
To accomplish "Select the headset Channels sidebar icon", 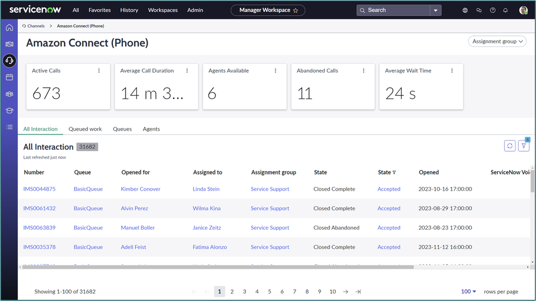I will point(9,61).
